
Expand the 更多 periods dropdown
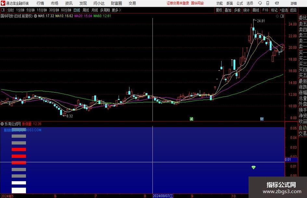(x=116, y=10)
